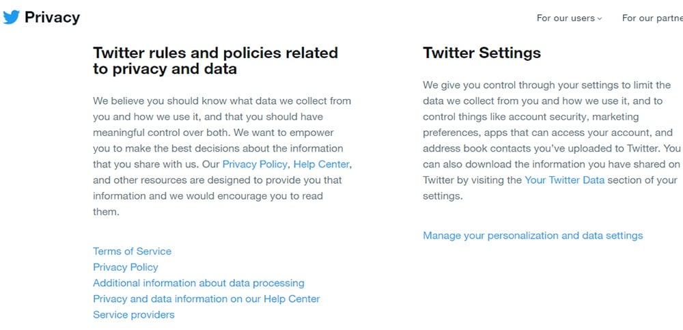Open the For our partners menu
The height and width of the screenshot is (330, 683).
(652, 18)
